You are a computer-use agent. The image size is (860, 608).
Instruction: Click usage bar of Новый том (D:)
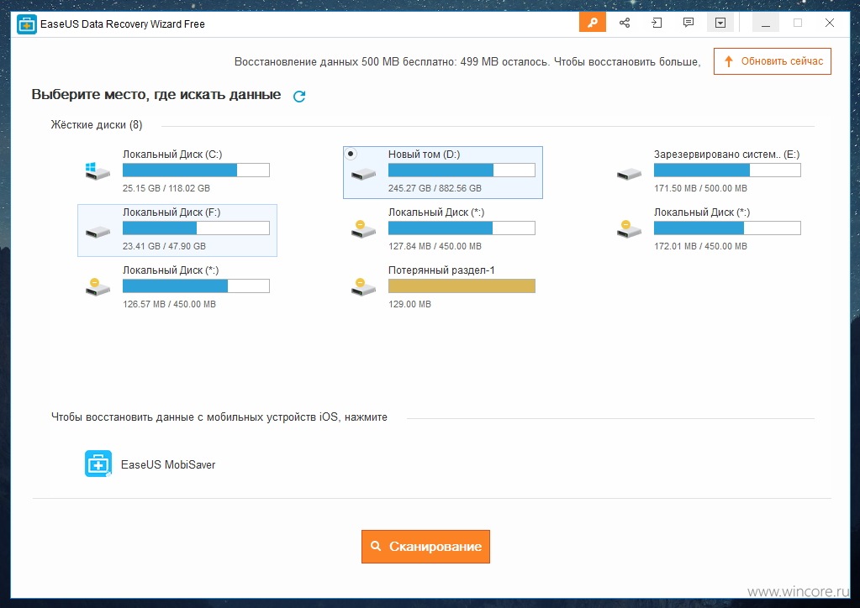(x=462, y=170)
